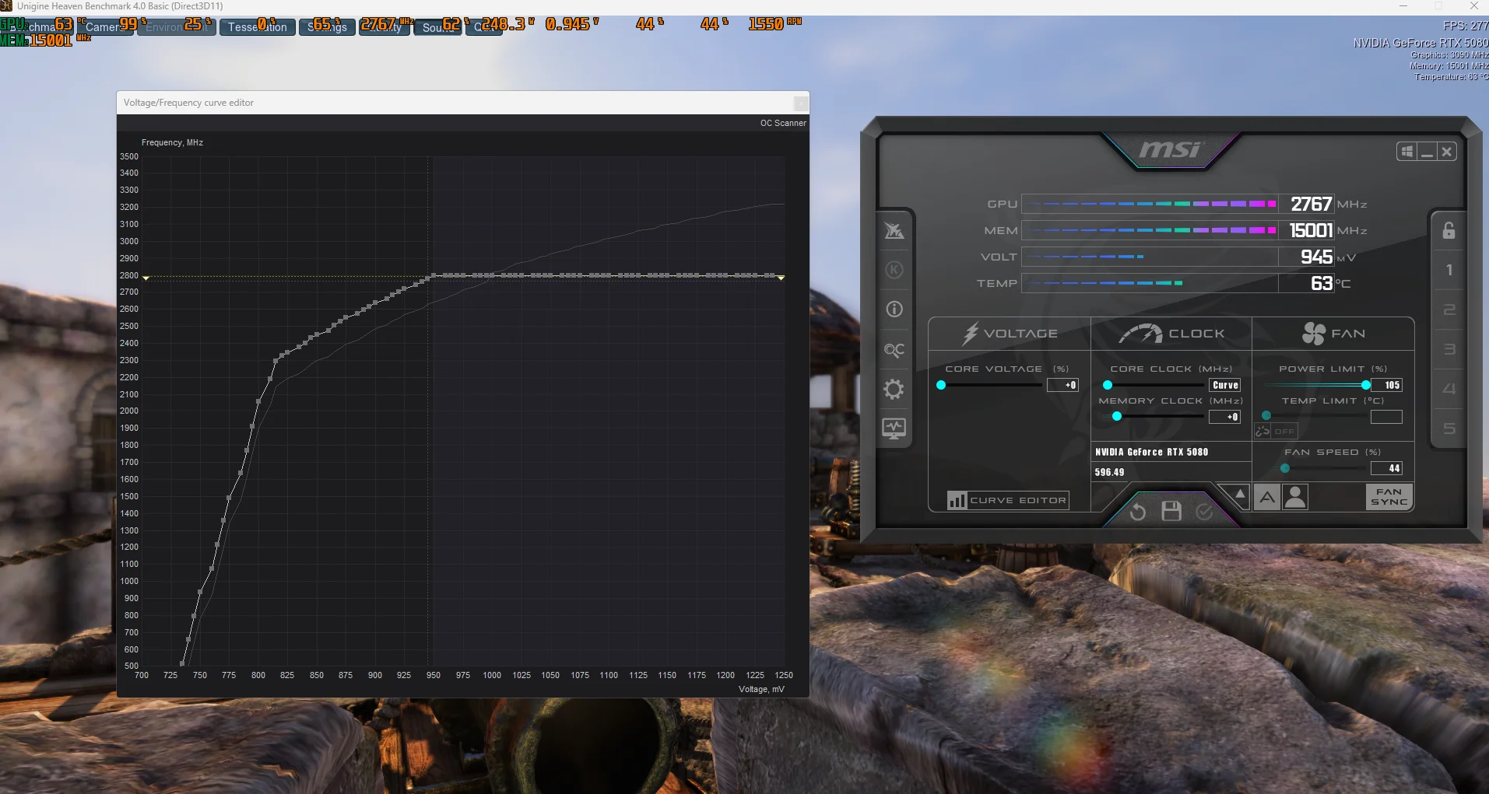Select the curve point at 950 mV
Screen dimensions: 1489x794
(x=434, y=275)
